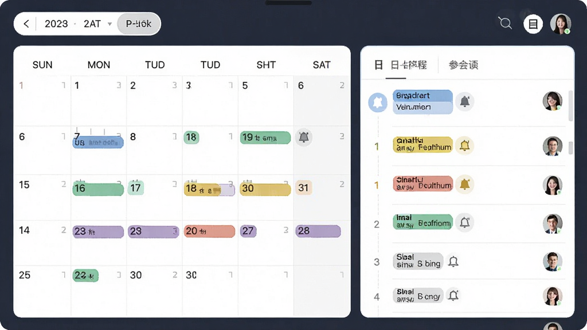
Task: Click the blue badge icon in first schedule row
Action: click(378, 102)
